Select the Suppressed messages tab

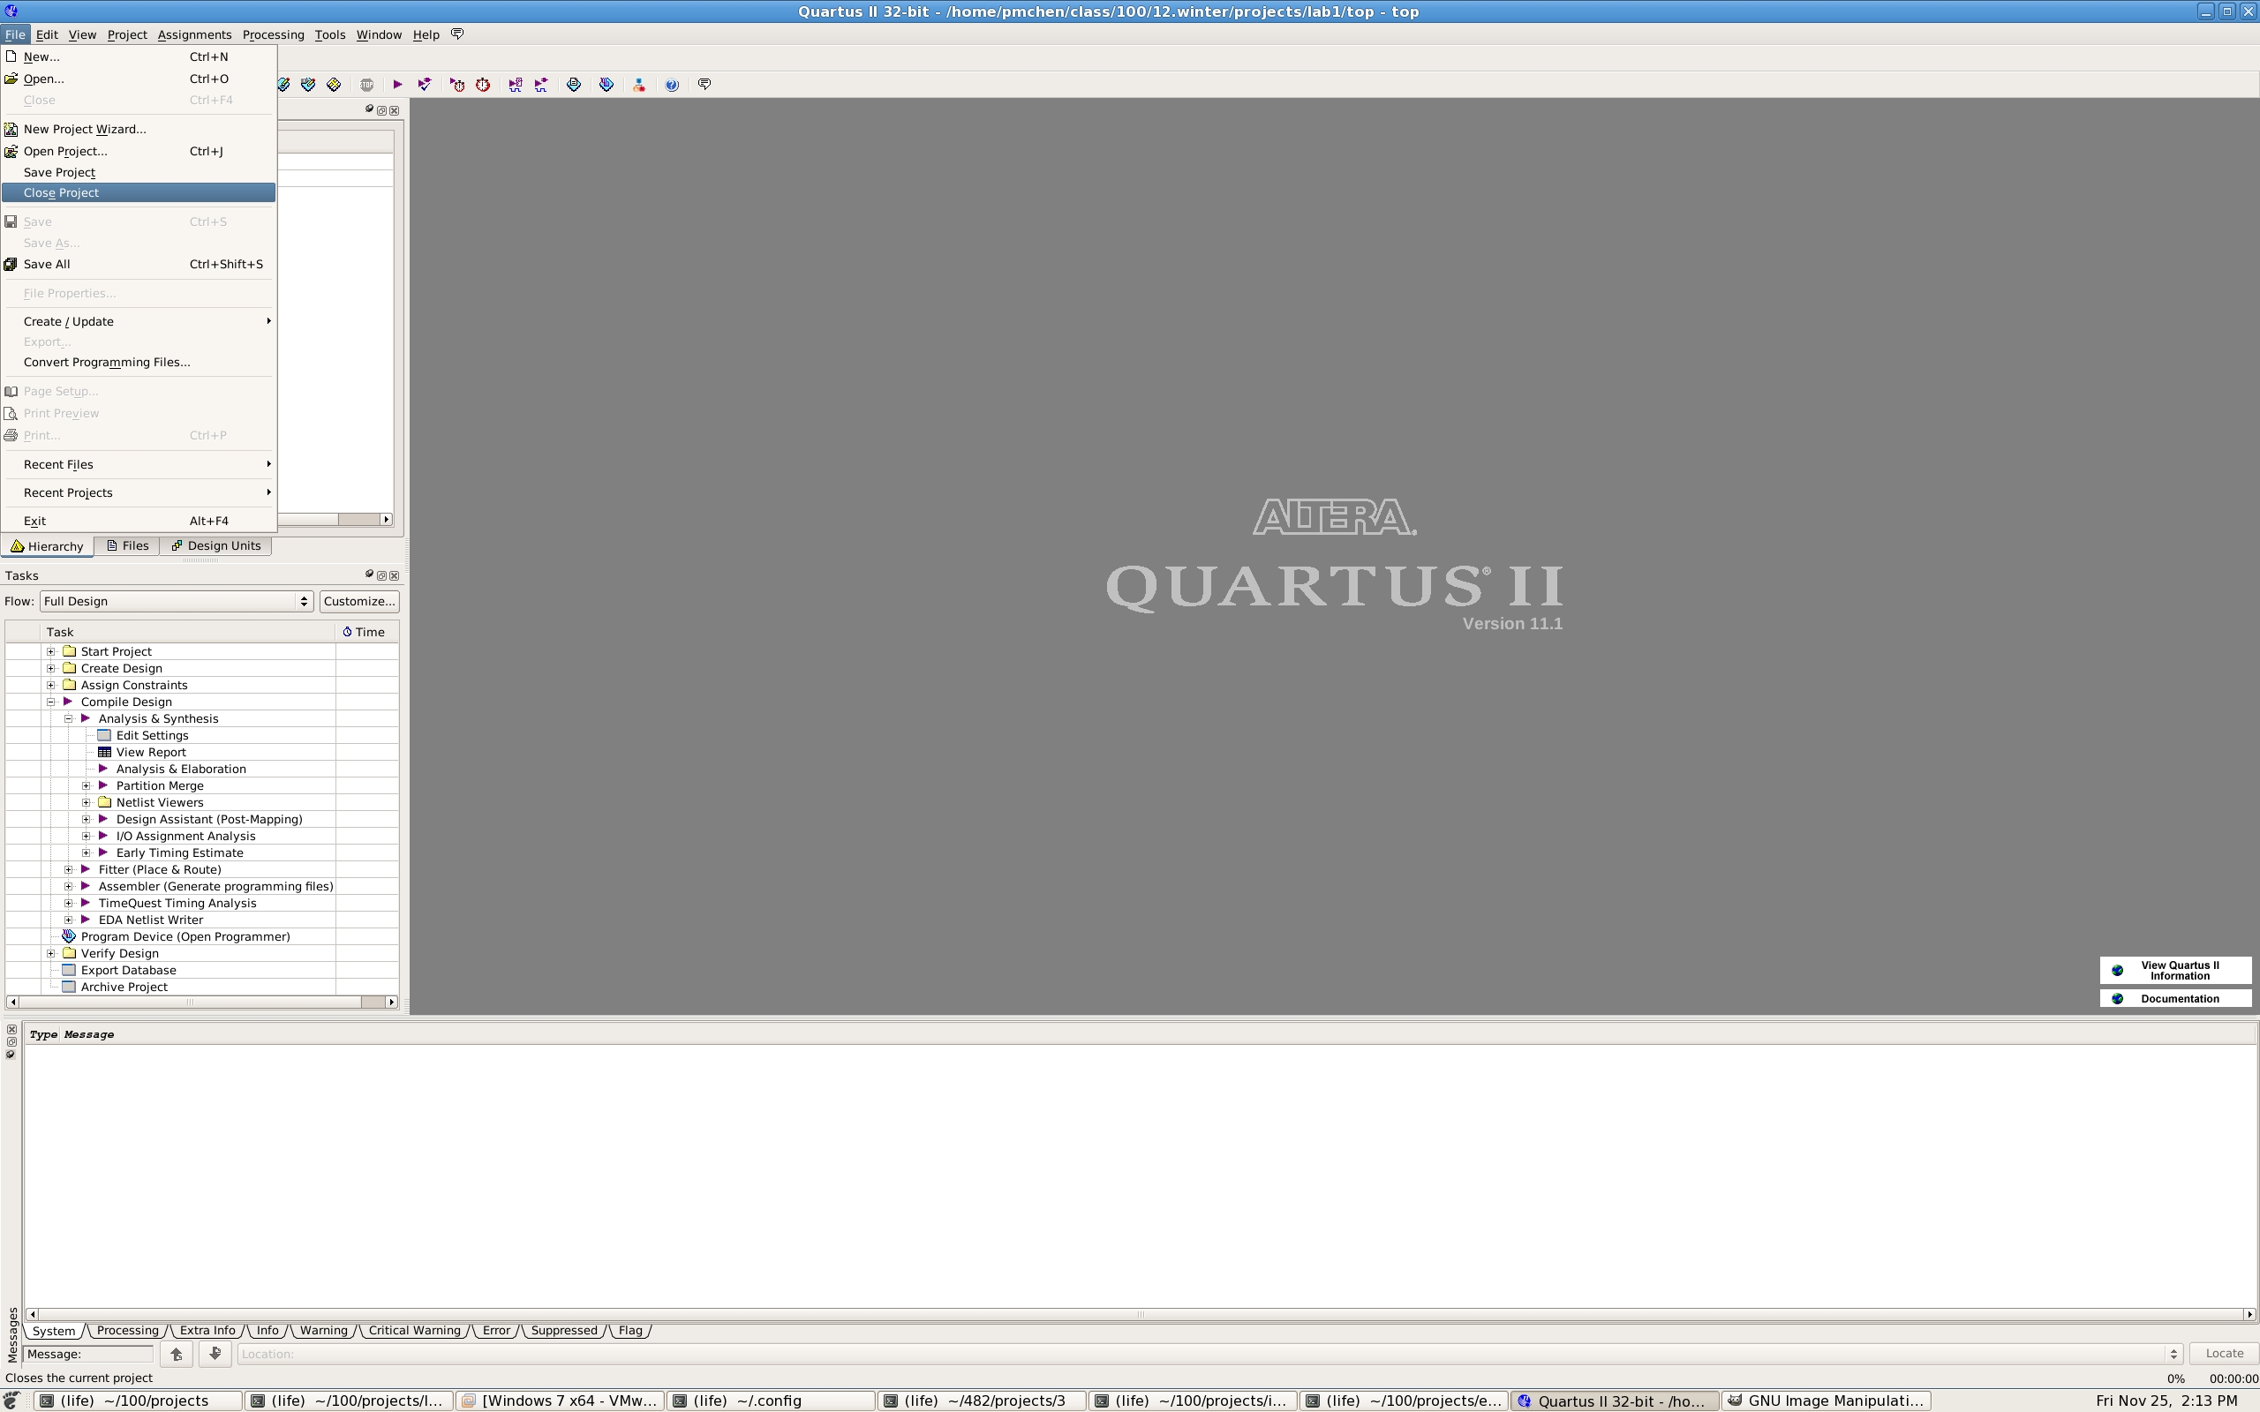coord(563,1330)
